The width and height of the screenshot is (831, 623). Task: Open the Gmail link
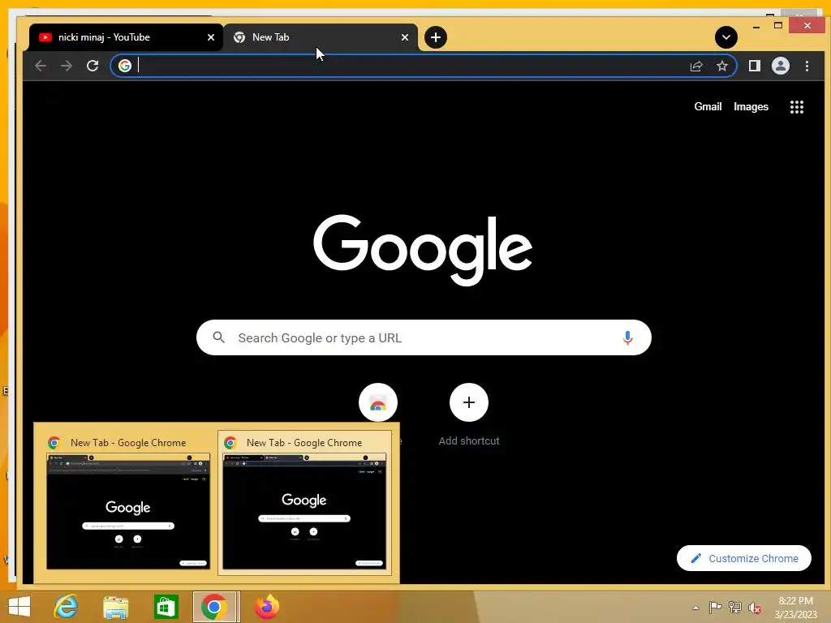[708, 106]
